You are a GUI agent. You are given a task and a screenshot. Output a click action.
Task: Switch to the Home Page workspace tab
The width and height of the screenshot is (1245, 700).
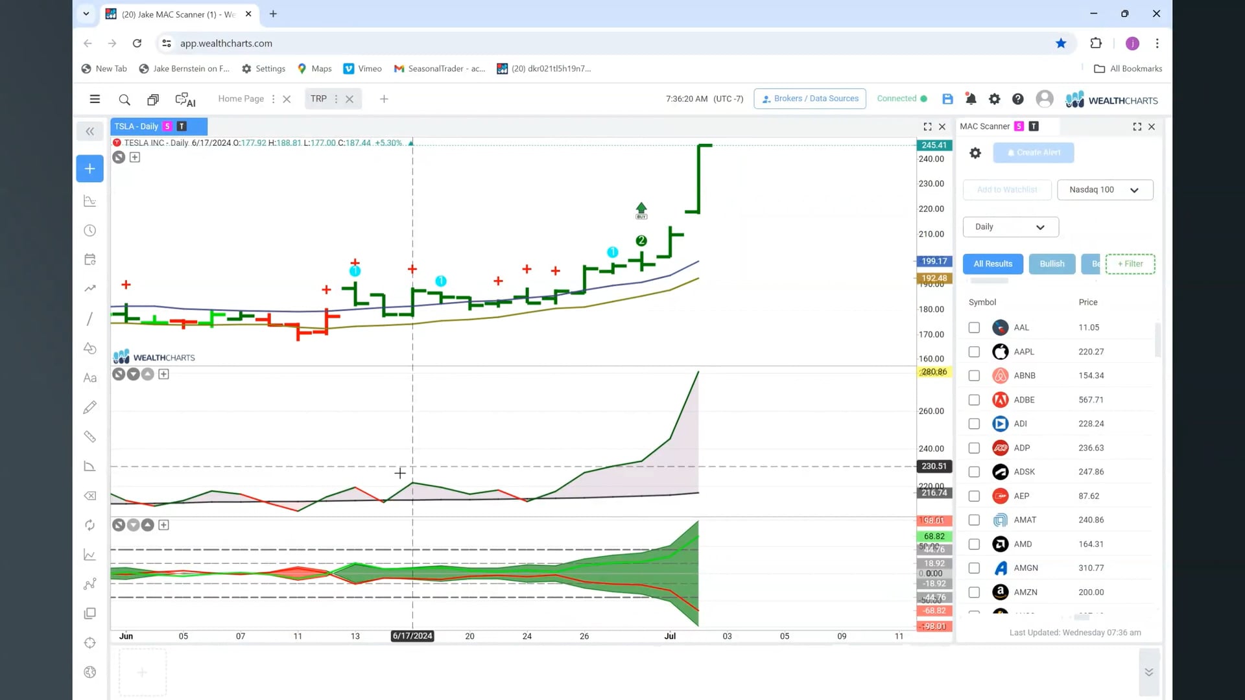click(x=241, y=99)
